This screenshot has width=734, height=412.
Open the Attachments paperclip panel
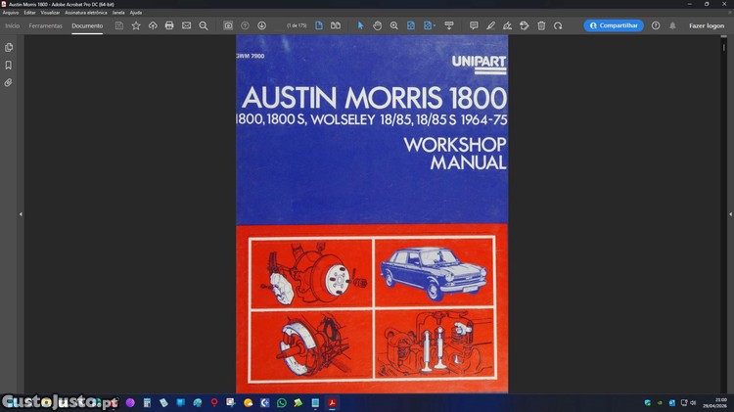[9, 83]
